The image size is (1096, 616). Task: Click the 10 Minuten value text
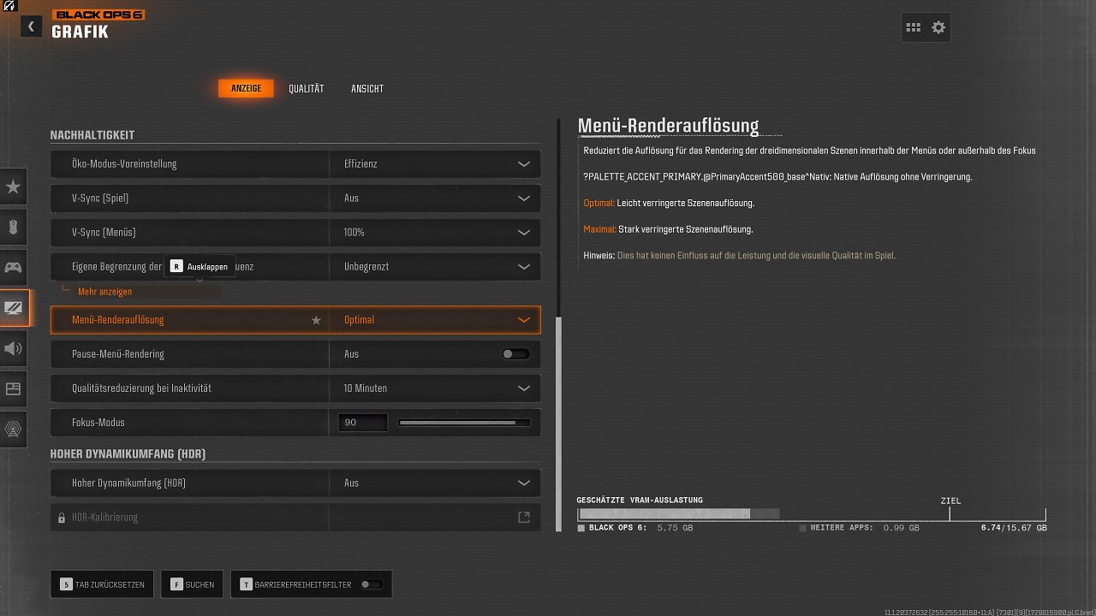[366, 388]
